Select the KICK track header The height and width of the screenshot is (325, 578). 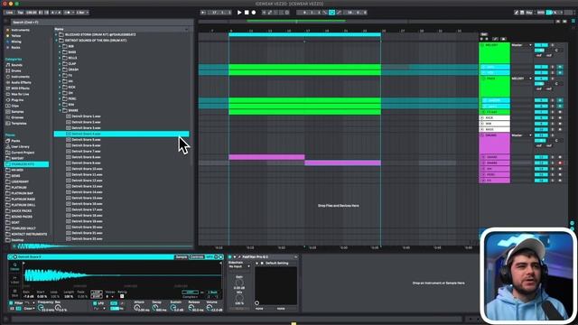[x=495, y=118]
